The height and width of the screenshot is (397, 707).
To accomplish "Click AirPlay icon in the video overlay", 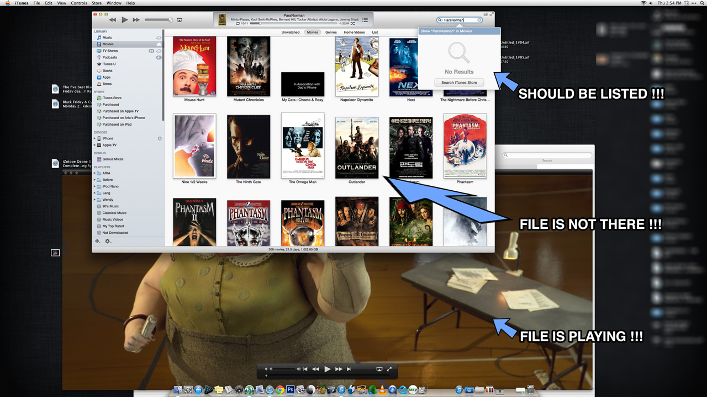I will (x=379, y=369).
